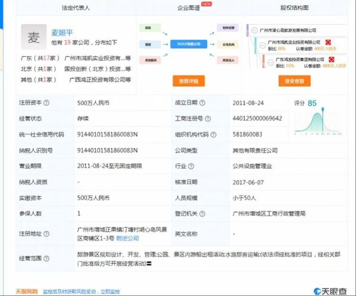Click the 广东（共17家） region label

40,58
